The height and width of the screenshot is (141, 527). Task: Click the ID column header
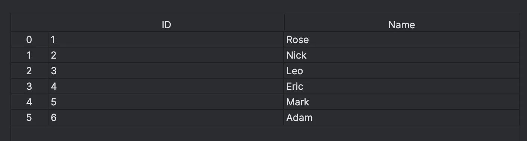coord(166,24)
